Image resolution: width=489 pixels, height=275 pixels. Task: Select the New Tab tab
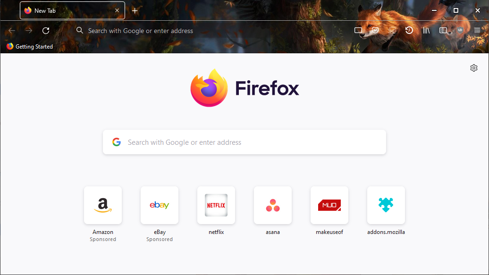pyautogui.click(x=66, y=10)
